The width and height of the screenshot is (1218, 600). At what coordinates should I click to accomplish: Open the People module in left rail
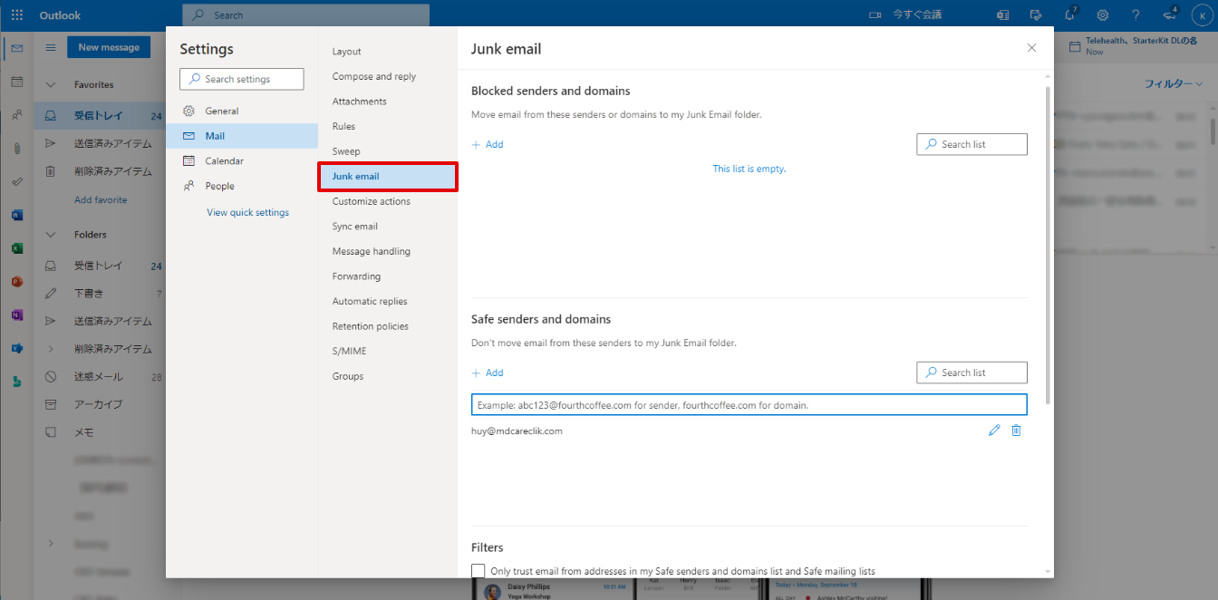[16, 115]
